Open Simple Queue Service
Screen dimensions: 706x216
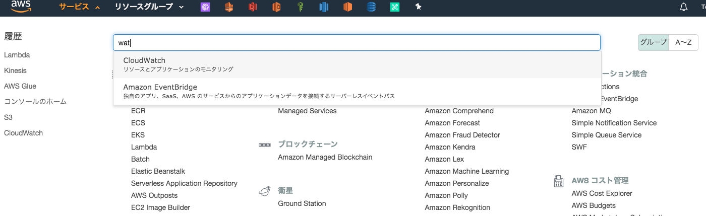[607, 135]
